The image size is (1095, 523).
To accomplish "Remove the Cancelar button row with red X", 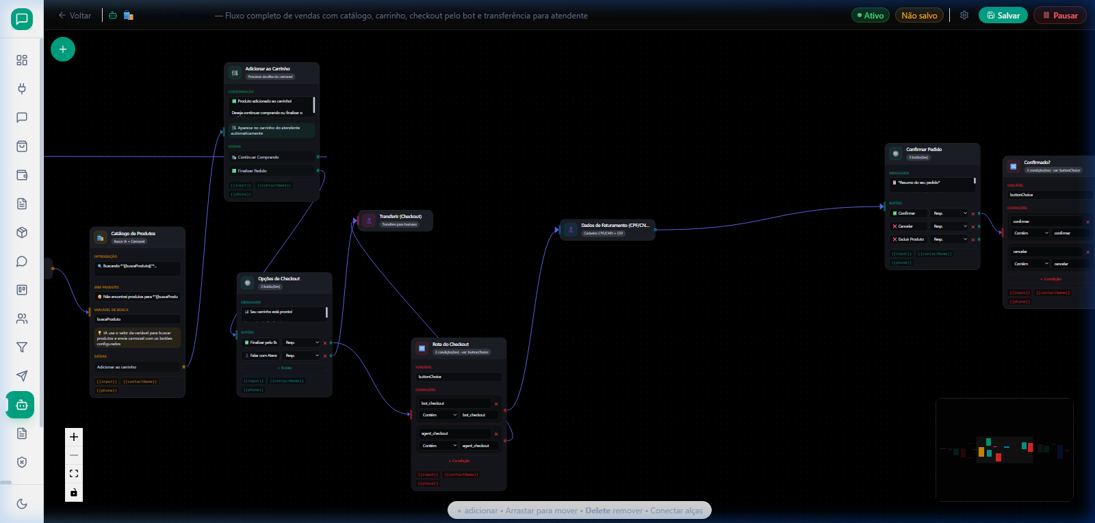I will 973,227.
